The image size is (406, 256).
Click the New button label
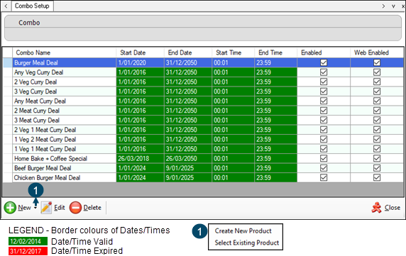(24, 208)
